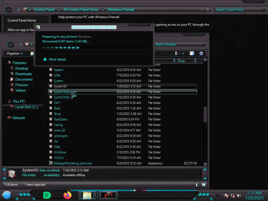Switch to large icons view in status bar
The width and height of the screenshot is (268, 201).
(x=204, y=185)
